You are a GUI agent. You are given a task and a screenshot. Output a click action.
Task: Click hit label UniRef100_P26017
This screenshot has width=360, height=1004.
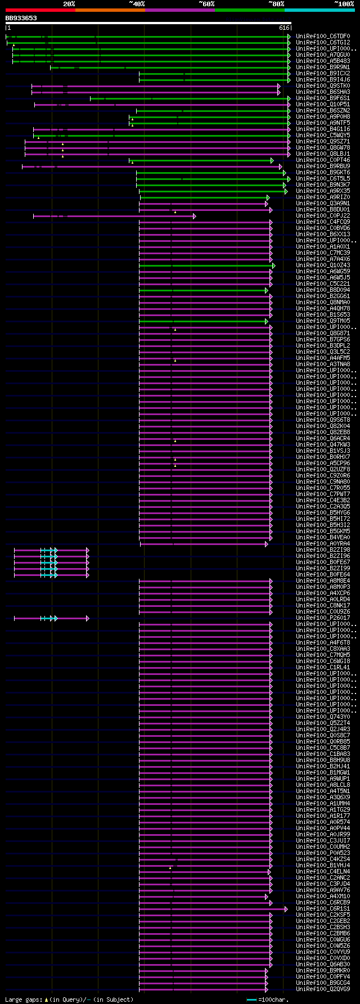(x=323, y=618)
